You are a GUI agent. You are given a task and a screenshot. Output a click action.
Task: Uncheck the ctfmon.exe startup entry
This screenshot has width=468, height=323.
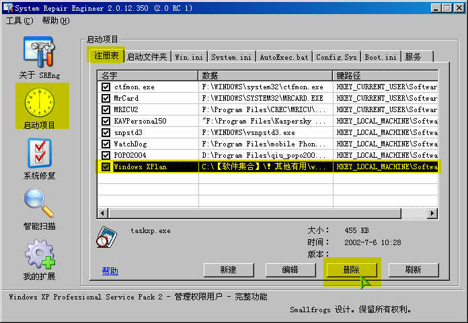[x=106, y=87]
